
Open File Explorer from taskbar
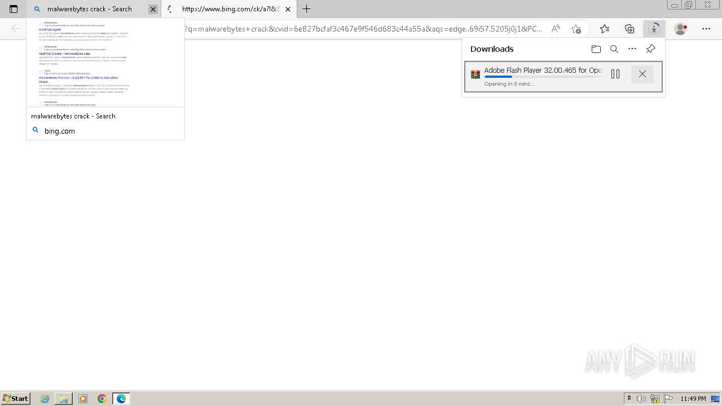[64, 399]
